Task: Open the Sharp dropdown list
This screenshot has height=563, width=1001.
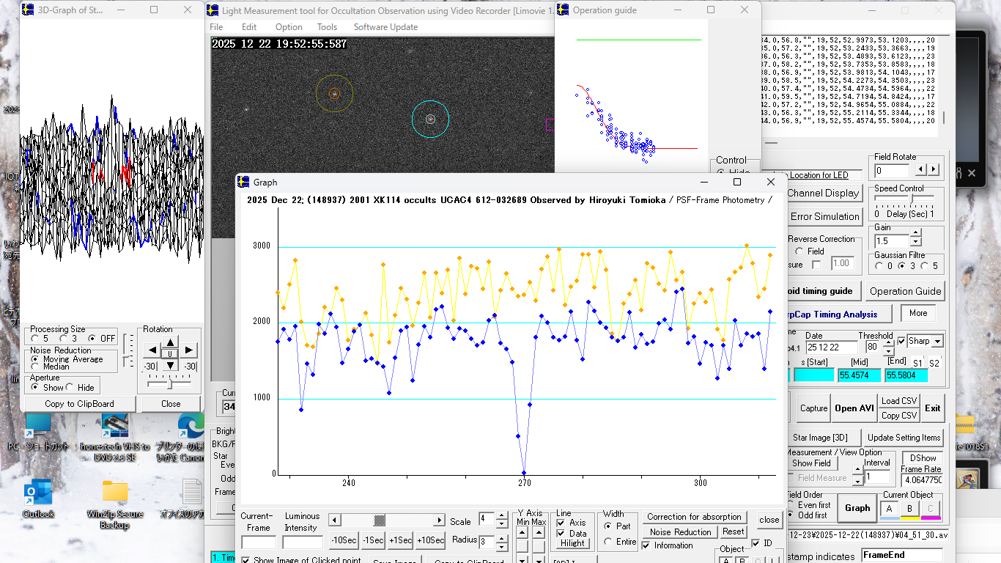Action: pos(937,342)
